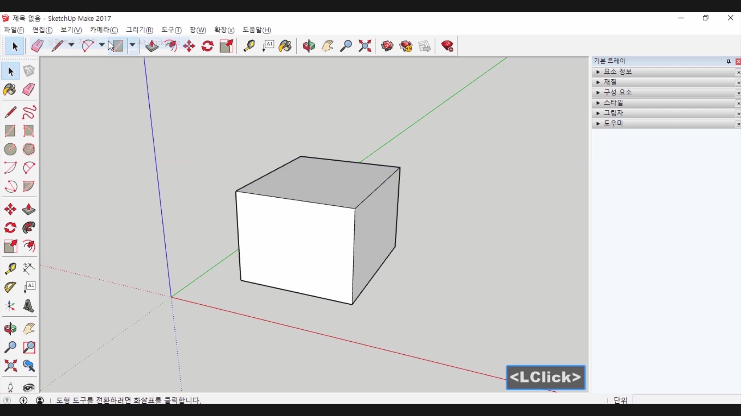Open the shape tool dropdown arrow
Image resolution: width=741 pixels, height=416 pixels.
point(132,45)
